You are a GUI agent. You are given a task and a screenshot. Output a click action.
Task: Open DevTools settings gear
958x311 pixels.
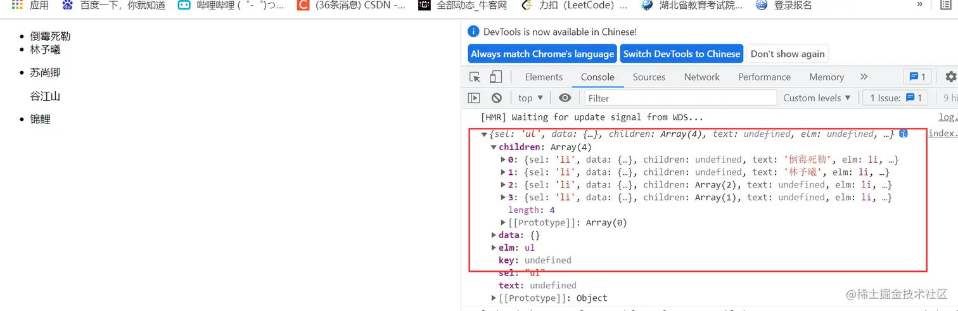pyautogui.click(x=950, y=77)
